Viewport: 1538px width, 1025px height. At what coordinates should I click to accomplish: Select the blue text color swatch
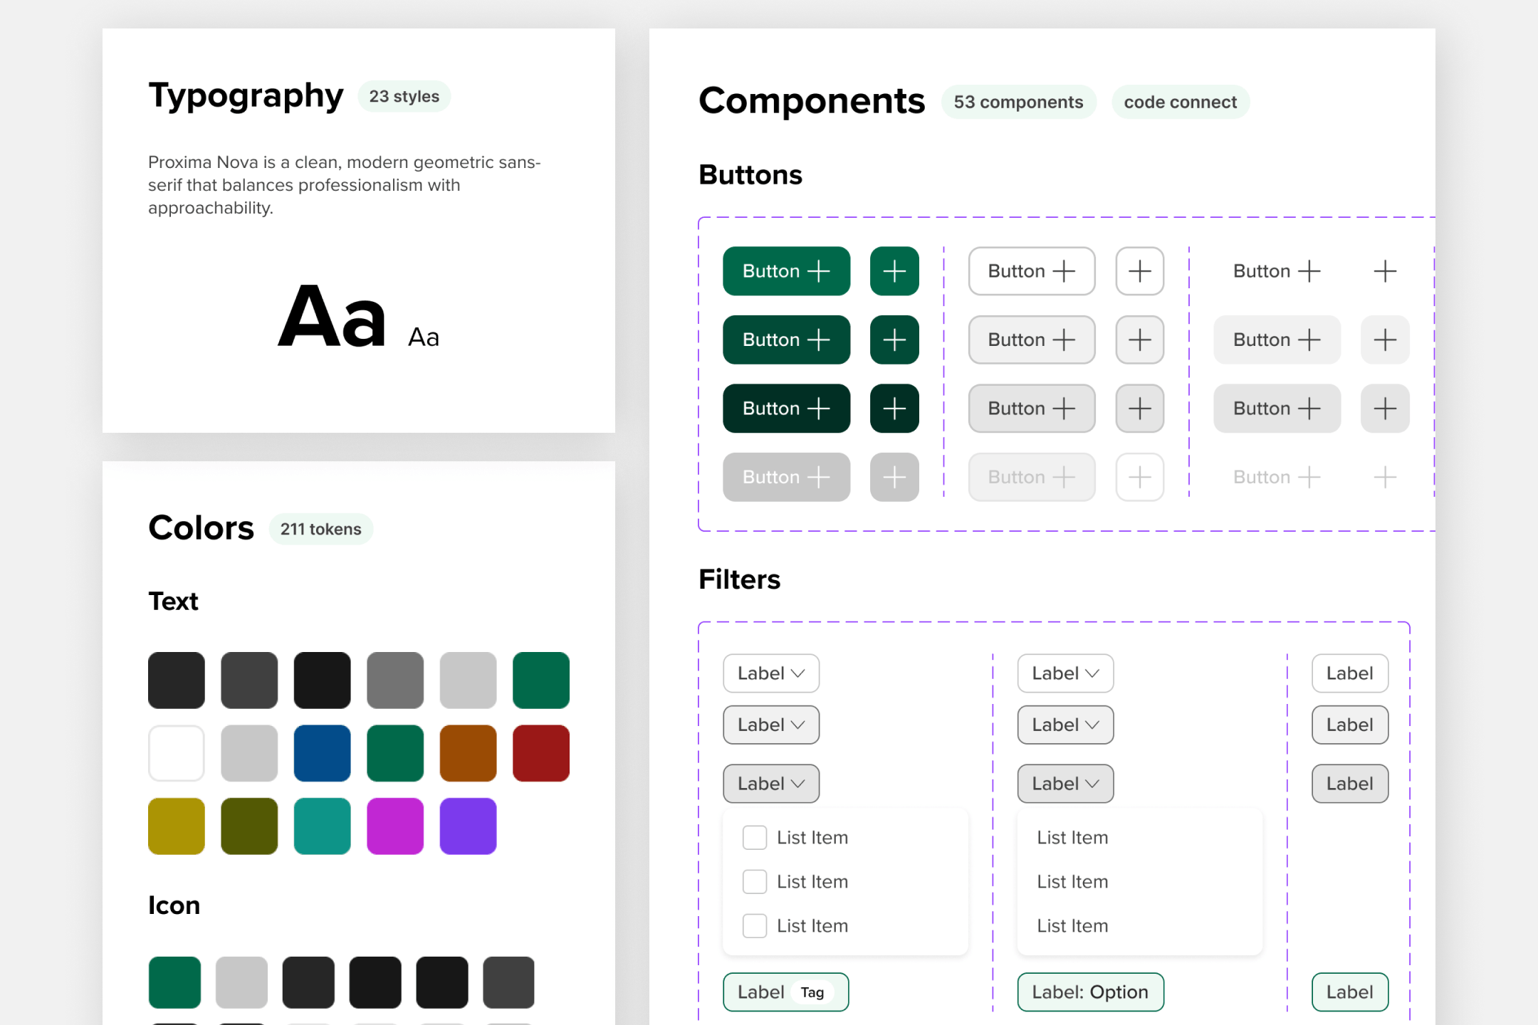click(x=322, y=753)
